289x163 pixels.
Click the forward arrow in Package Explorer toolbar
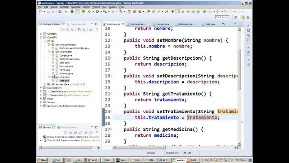pos(67,29)
